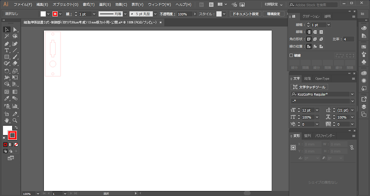Select the Rectangle tool

coord(7,57)
